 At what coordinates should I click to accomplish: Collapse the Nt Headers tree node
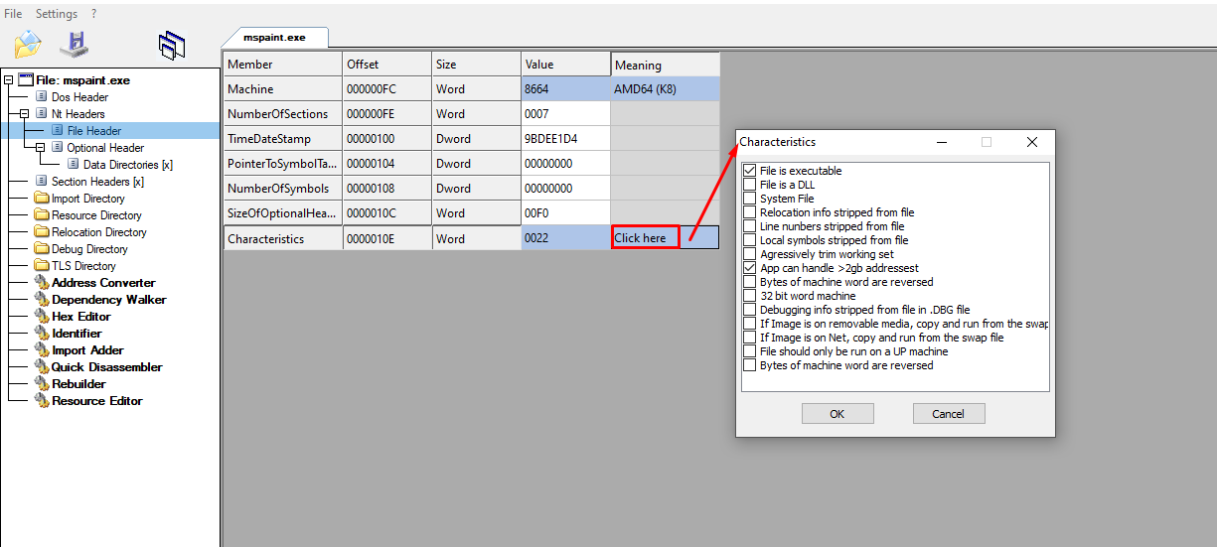25,114
